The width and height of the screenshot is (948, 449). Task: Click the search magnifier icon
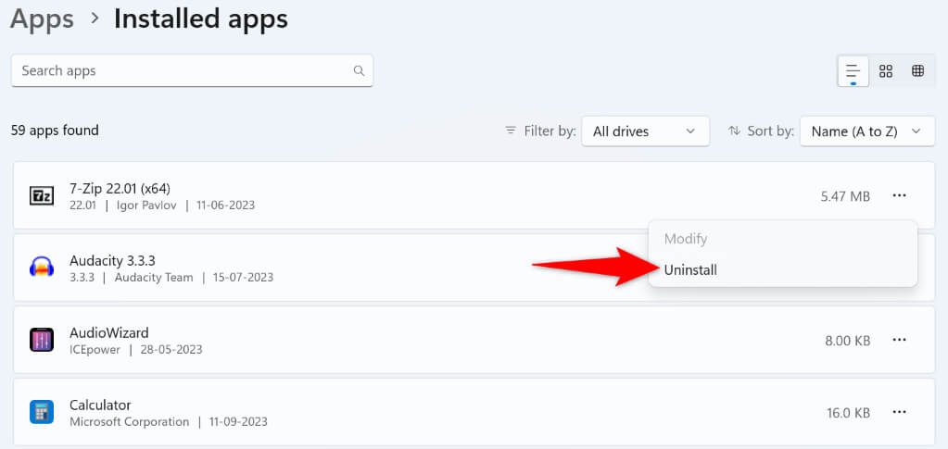point(359,70)
